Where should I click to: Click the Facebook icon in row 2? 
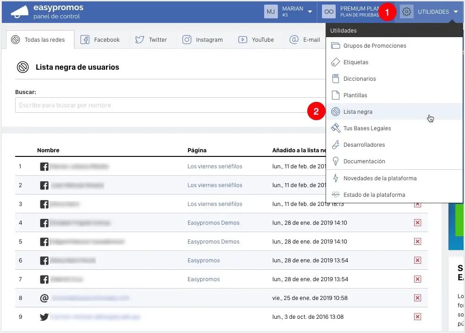click(x=44, y=186)
